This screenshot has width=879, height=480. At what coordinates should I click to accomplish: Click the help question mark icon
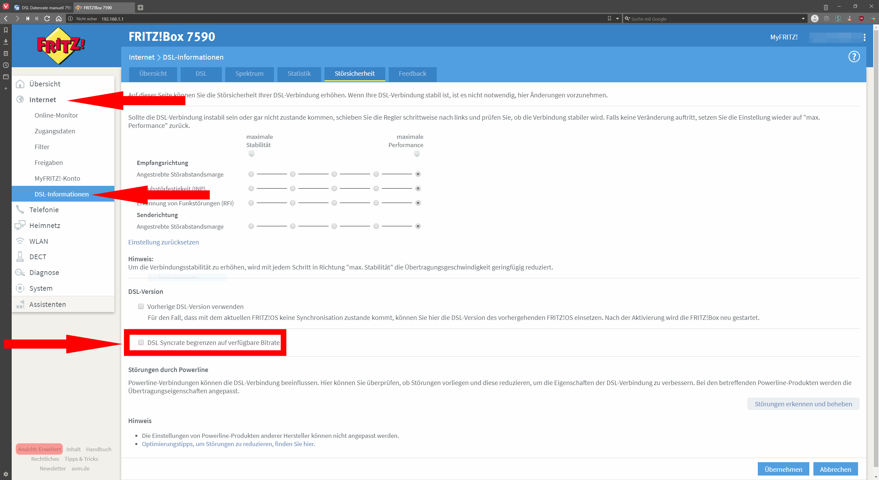pos(854,57)
